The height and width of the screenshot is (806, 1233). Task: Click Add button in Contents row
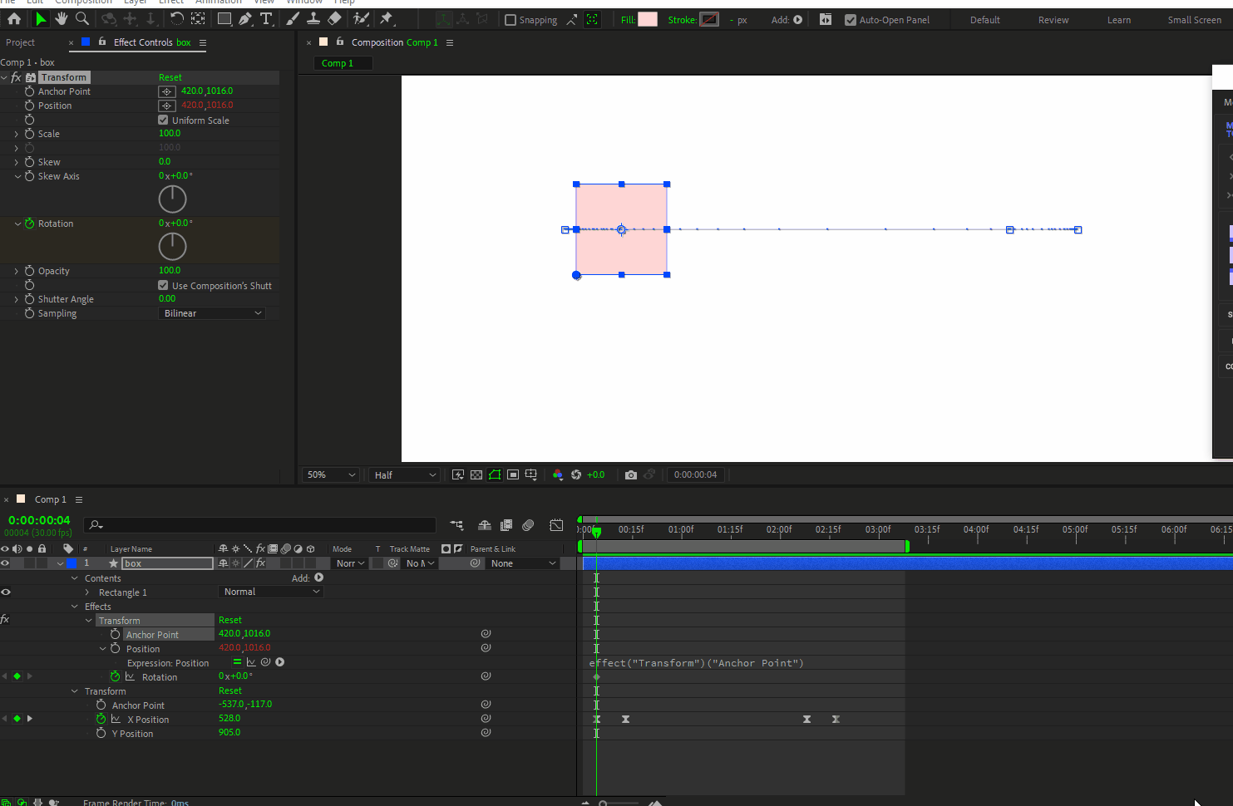tap(318, 577)
